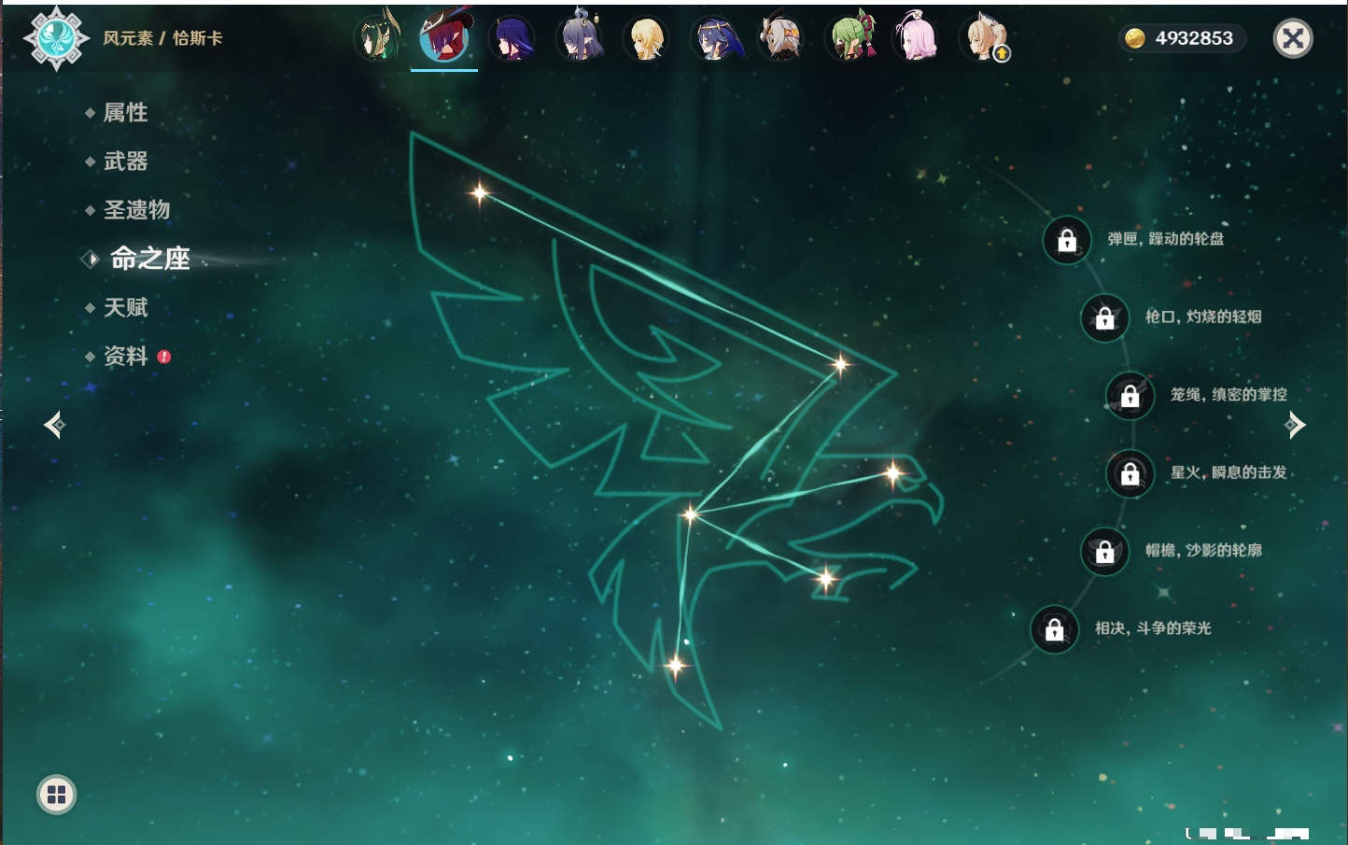Close the character screen with the X button
1348x845 pixels.
tap(1293, 38)
